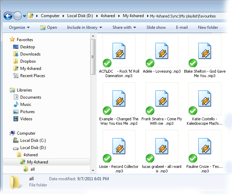Click the Forward navigation arrow button
Screen dimensions: 232x196
(x=18, y=16)
